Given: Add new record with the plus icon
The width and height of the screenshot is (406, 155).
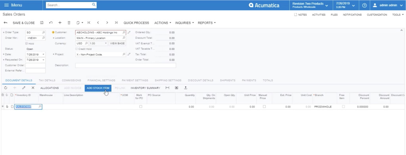Looking at the screenshot, I should click(60, 23).
